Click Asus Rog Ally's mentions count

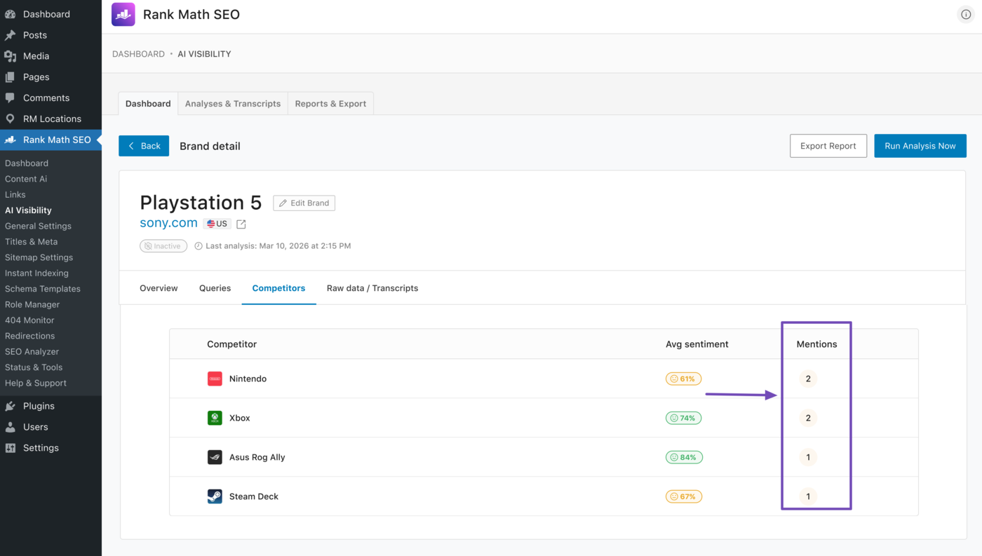[x=808, y=457]
